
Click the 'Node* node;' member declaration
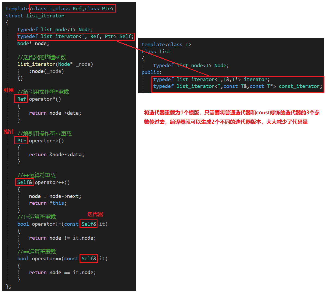tap(33, 44)
